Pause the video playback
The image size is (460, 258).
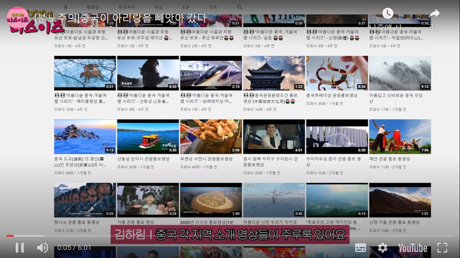20,247
